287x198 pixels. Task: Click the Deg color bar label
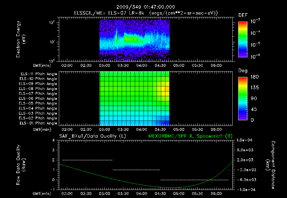click(x=243, y=71)
